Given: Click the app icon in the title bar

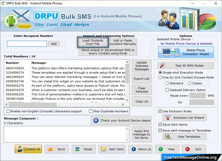Looking at the screenshot, I should coord(3,3).
